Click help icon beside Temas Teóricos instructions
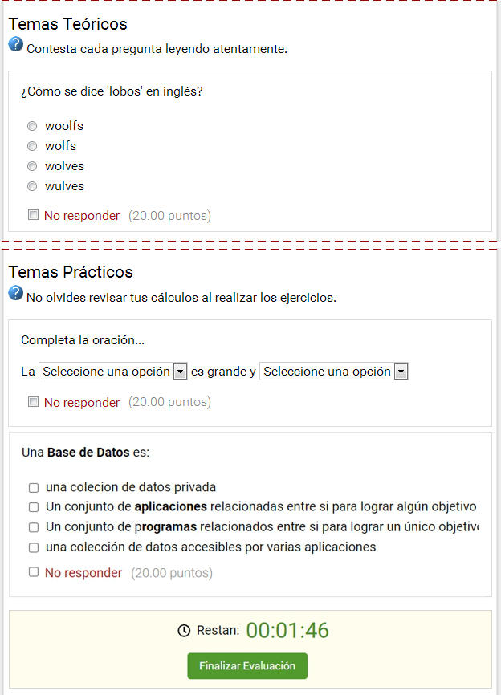This screenshot has width=501, height=695. [16, 45]
